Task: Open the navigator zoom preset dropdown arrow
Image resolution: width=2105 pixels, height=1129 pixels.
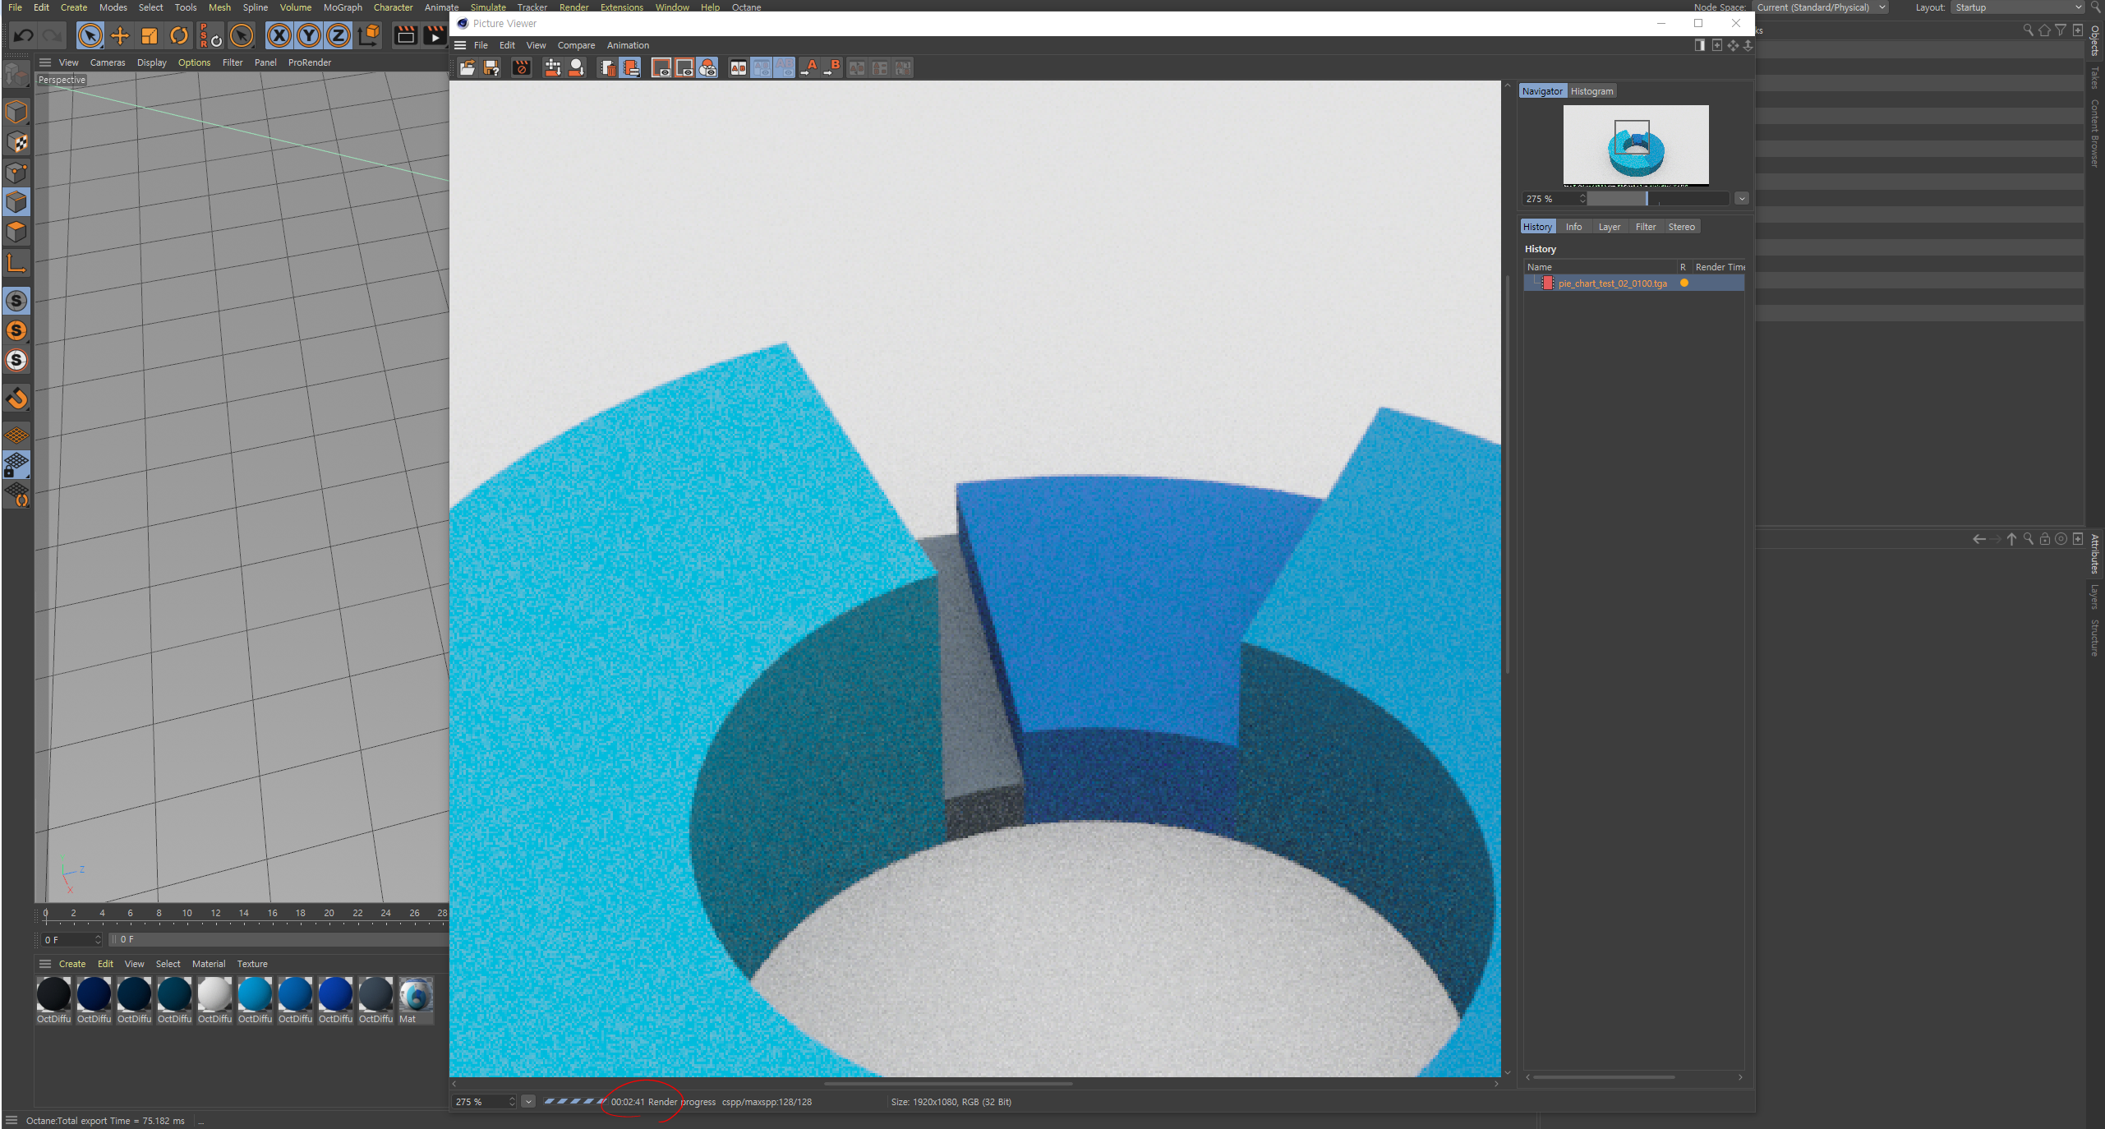Action: click(x=1741, y=199)
